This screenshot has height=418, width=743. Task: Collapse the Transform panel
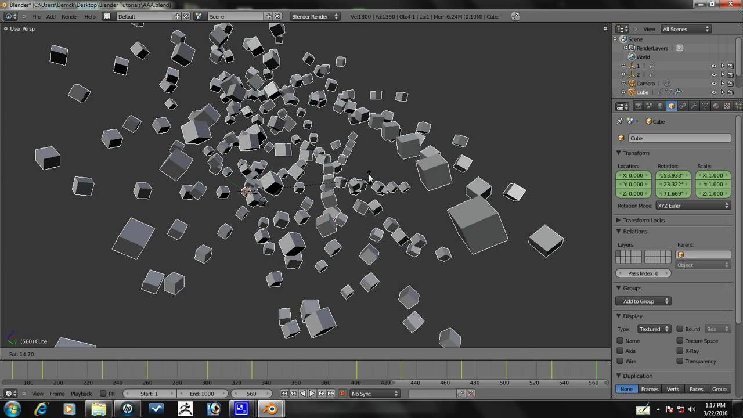[619, 153]
